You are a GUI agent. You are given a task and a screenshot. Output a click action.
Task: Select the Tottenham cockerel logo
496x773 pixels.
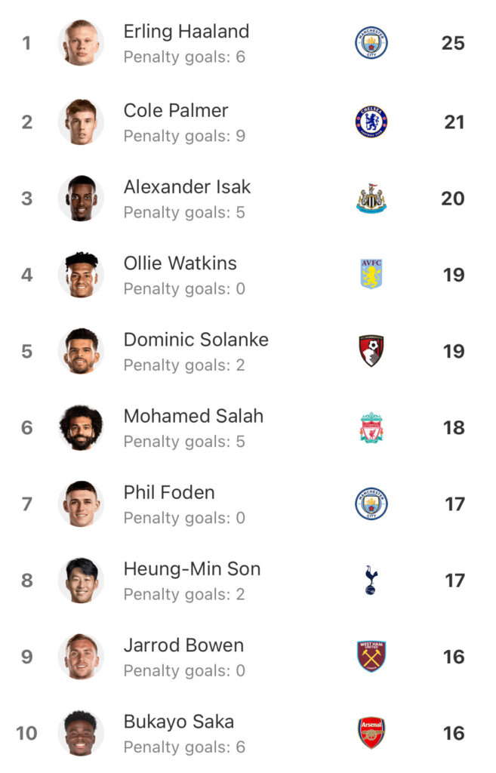point(371,580)
